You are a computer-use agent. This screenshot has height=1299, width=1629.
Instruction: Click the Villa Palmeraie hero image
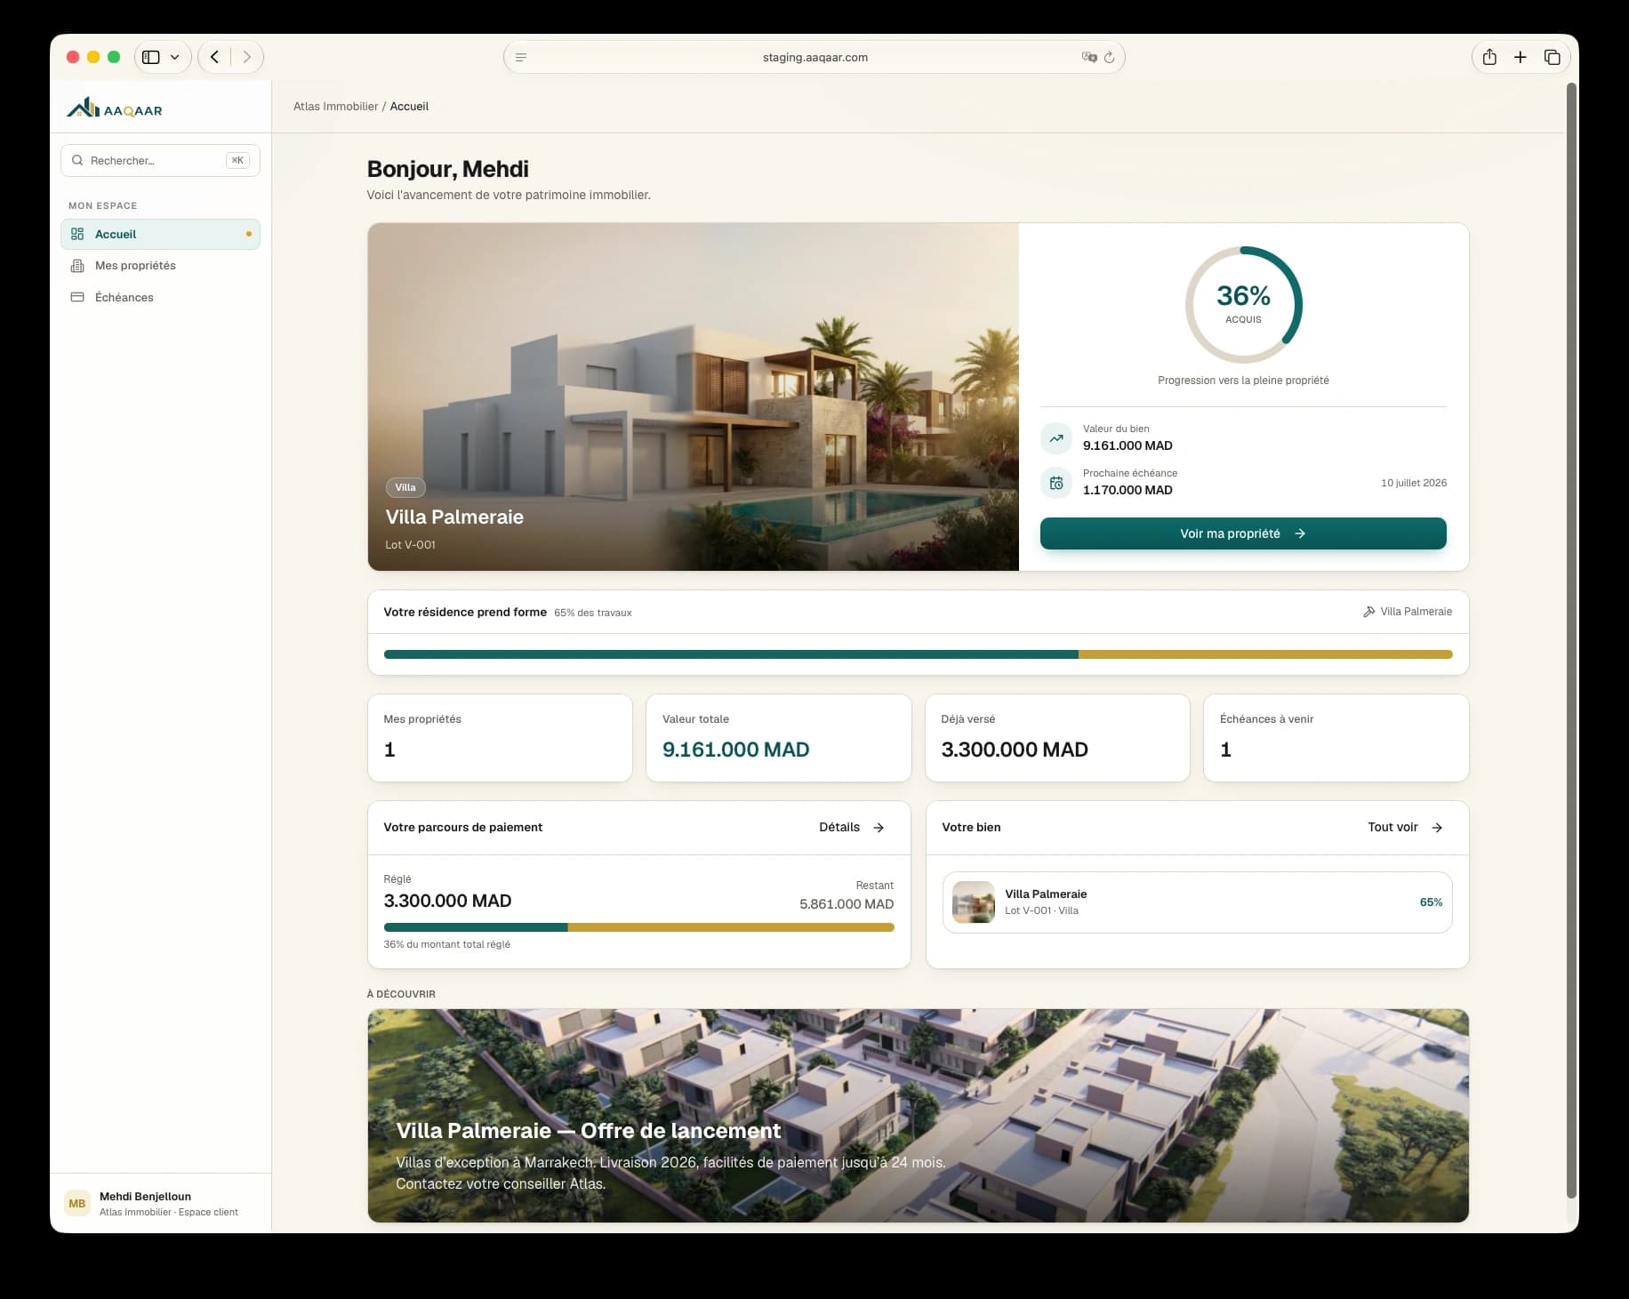coord(693,397)
